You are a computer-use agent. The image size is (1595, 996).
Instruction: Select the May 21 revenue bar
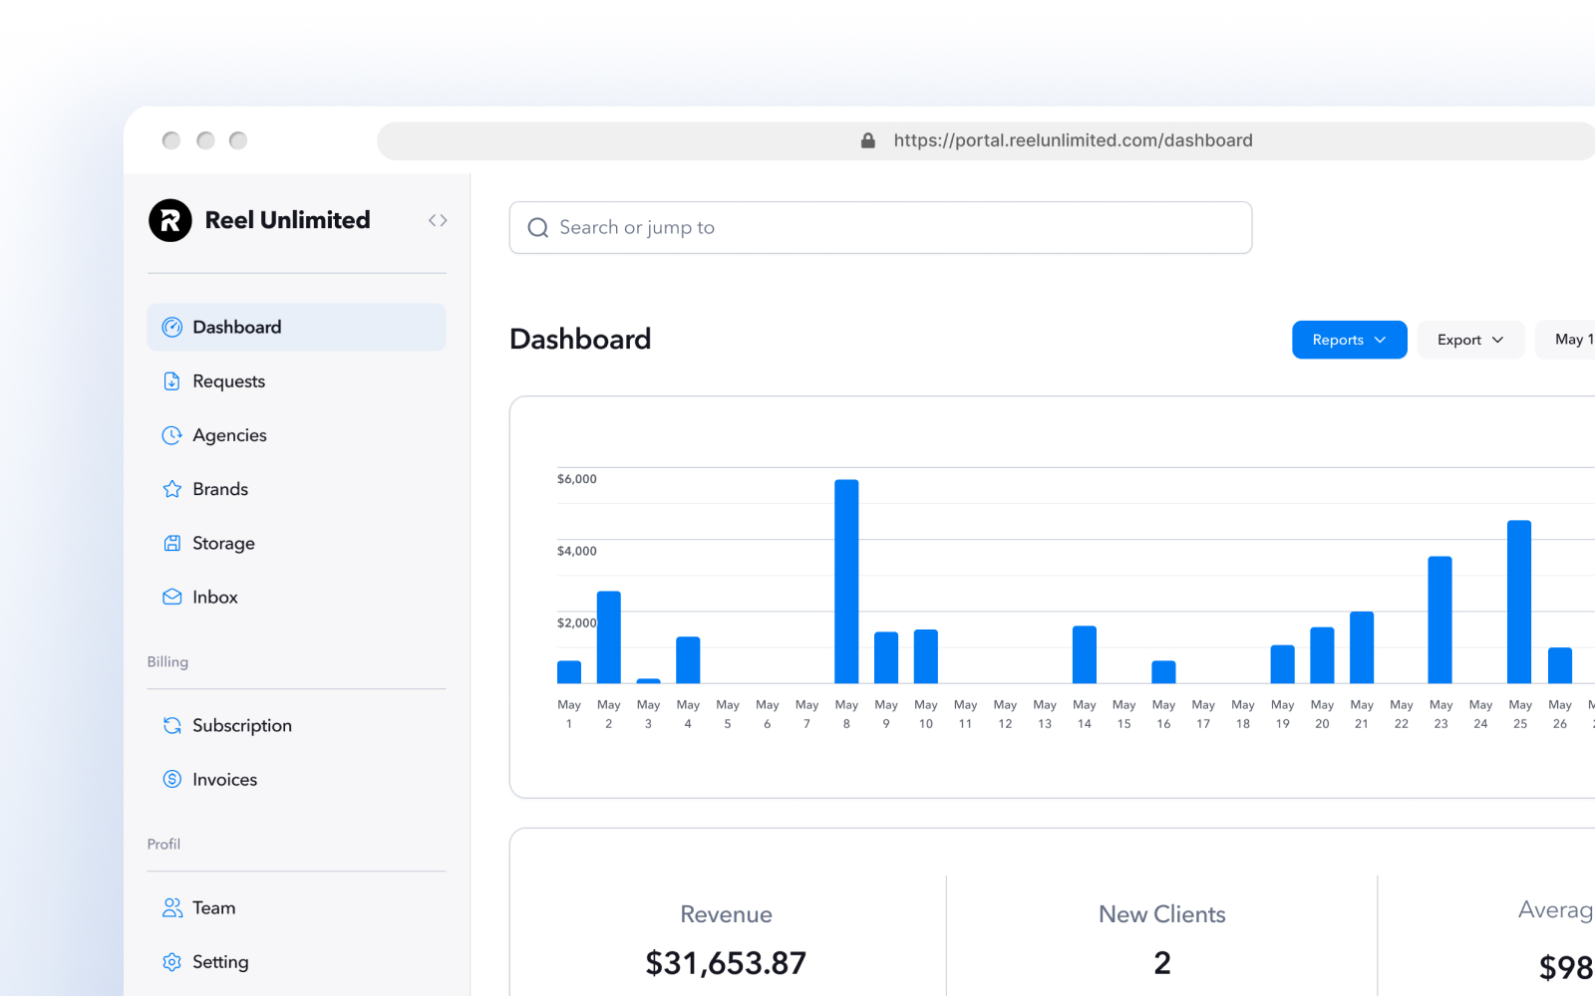pos(1362,647)
